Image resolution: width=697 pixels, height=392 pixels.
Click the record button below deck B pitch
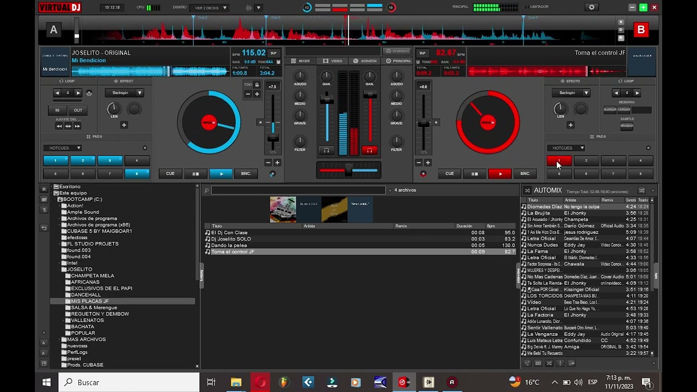click(x=423, y=174)
